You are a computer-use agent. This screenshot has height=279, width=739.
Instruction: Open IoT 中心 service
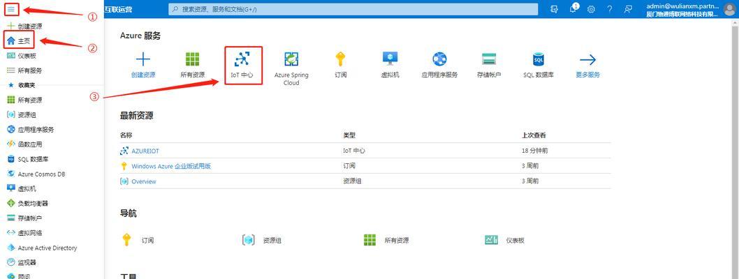point(243,65)
